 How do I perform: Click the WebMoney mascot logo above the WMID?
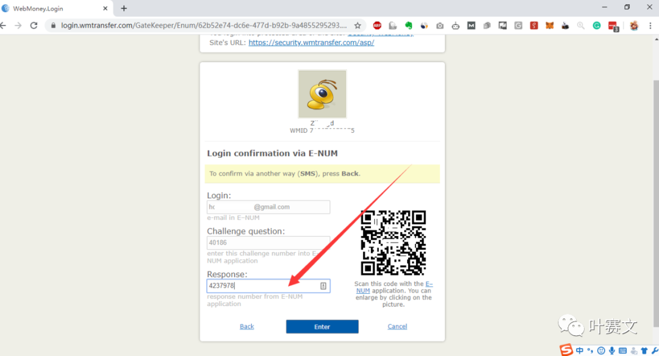pyautogui.click(x=322, y=93)
